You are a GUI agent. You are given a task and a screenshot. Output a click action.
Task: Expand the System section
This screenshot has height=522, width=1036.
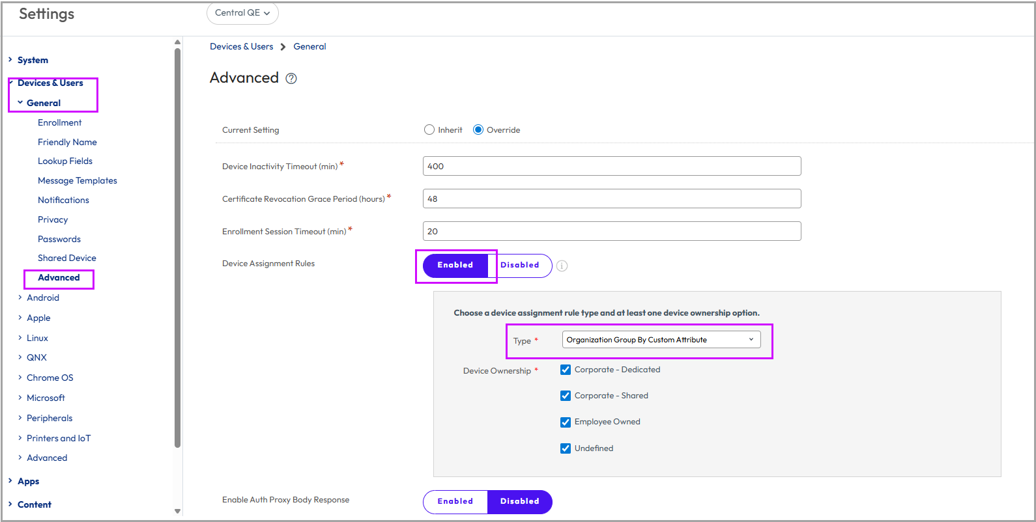tap(10, 60)
